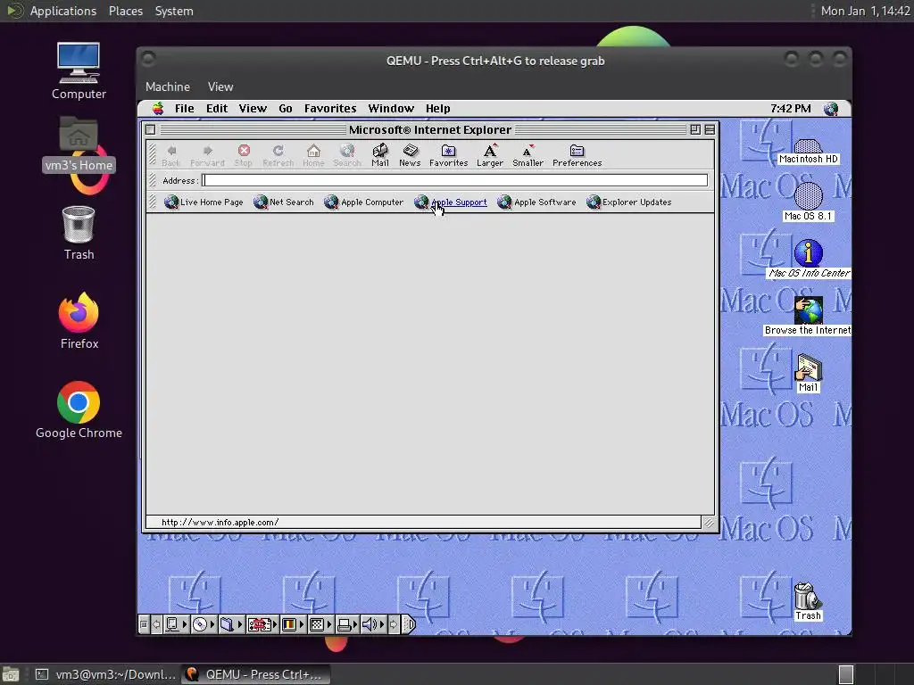Make text Larger with toolbar icon
This screenshot has width=914, height=685.
click(x=490, y=155)
